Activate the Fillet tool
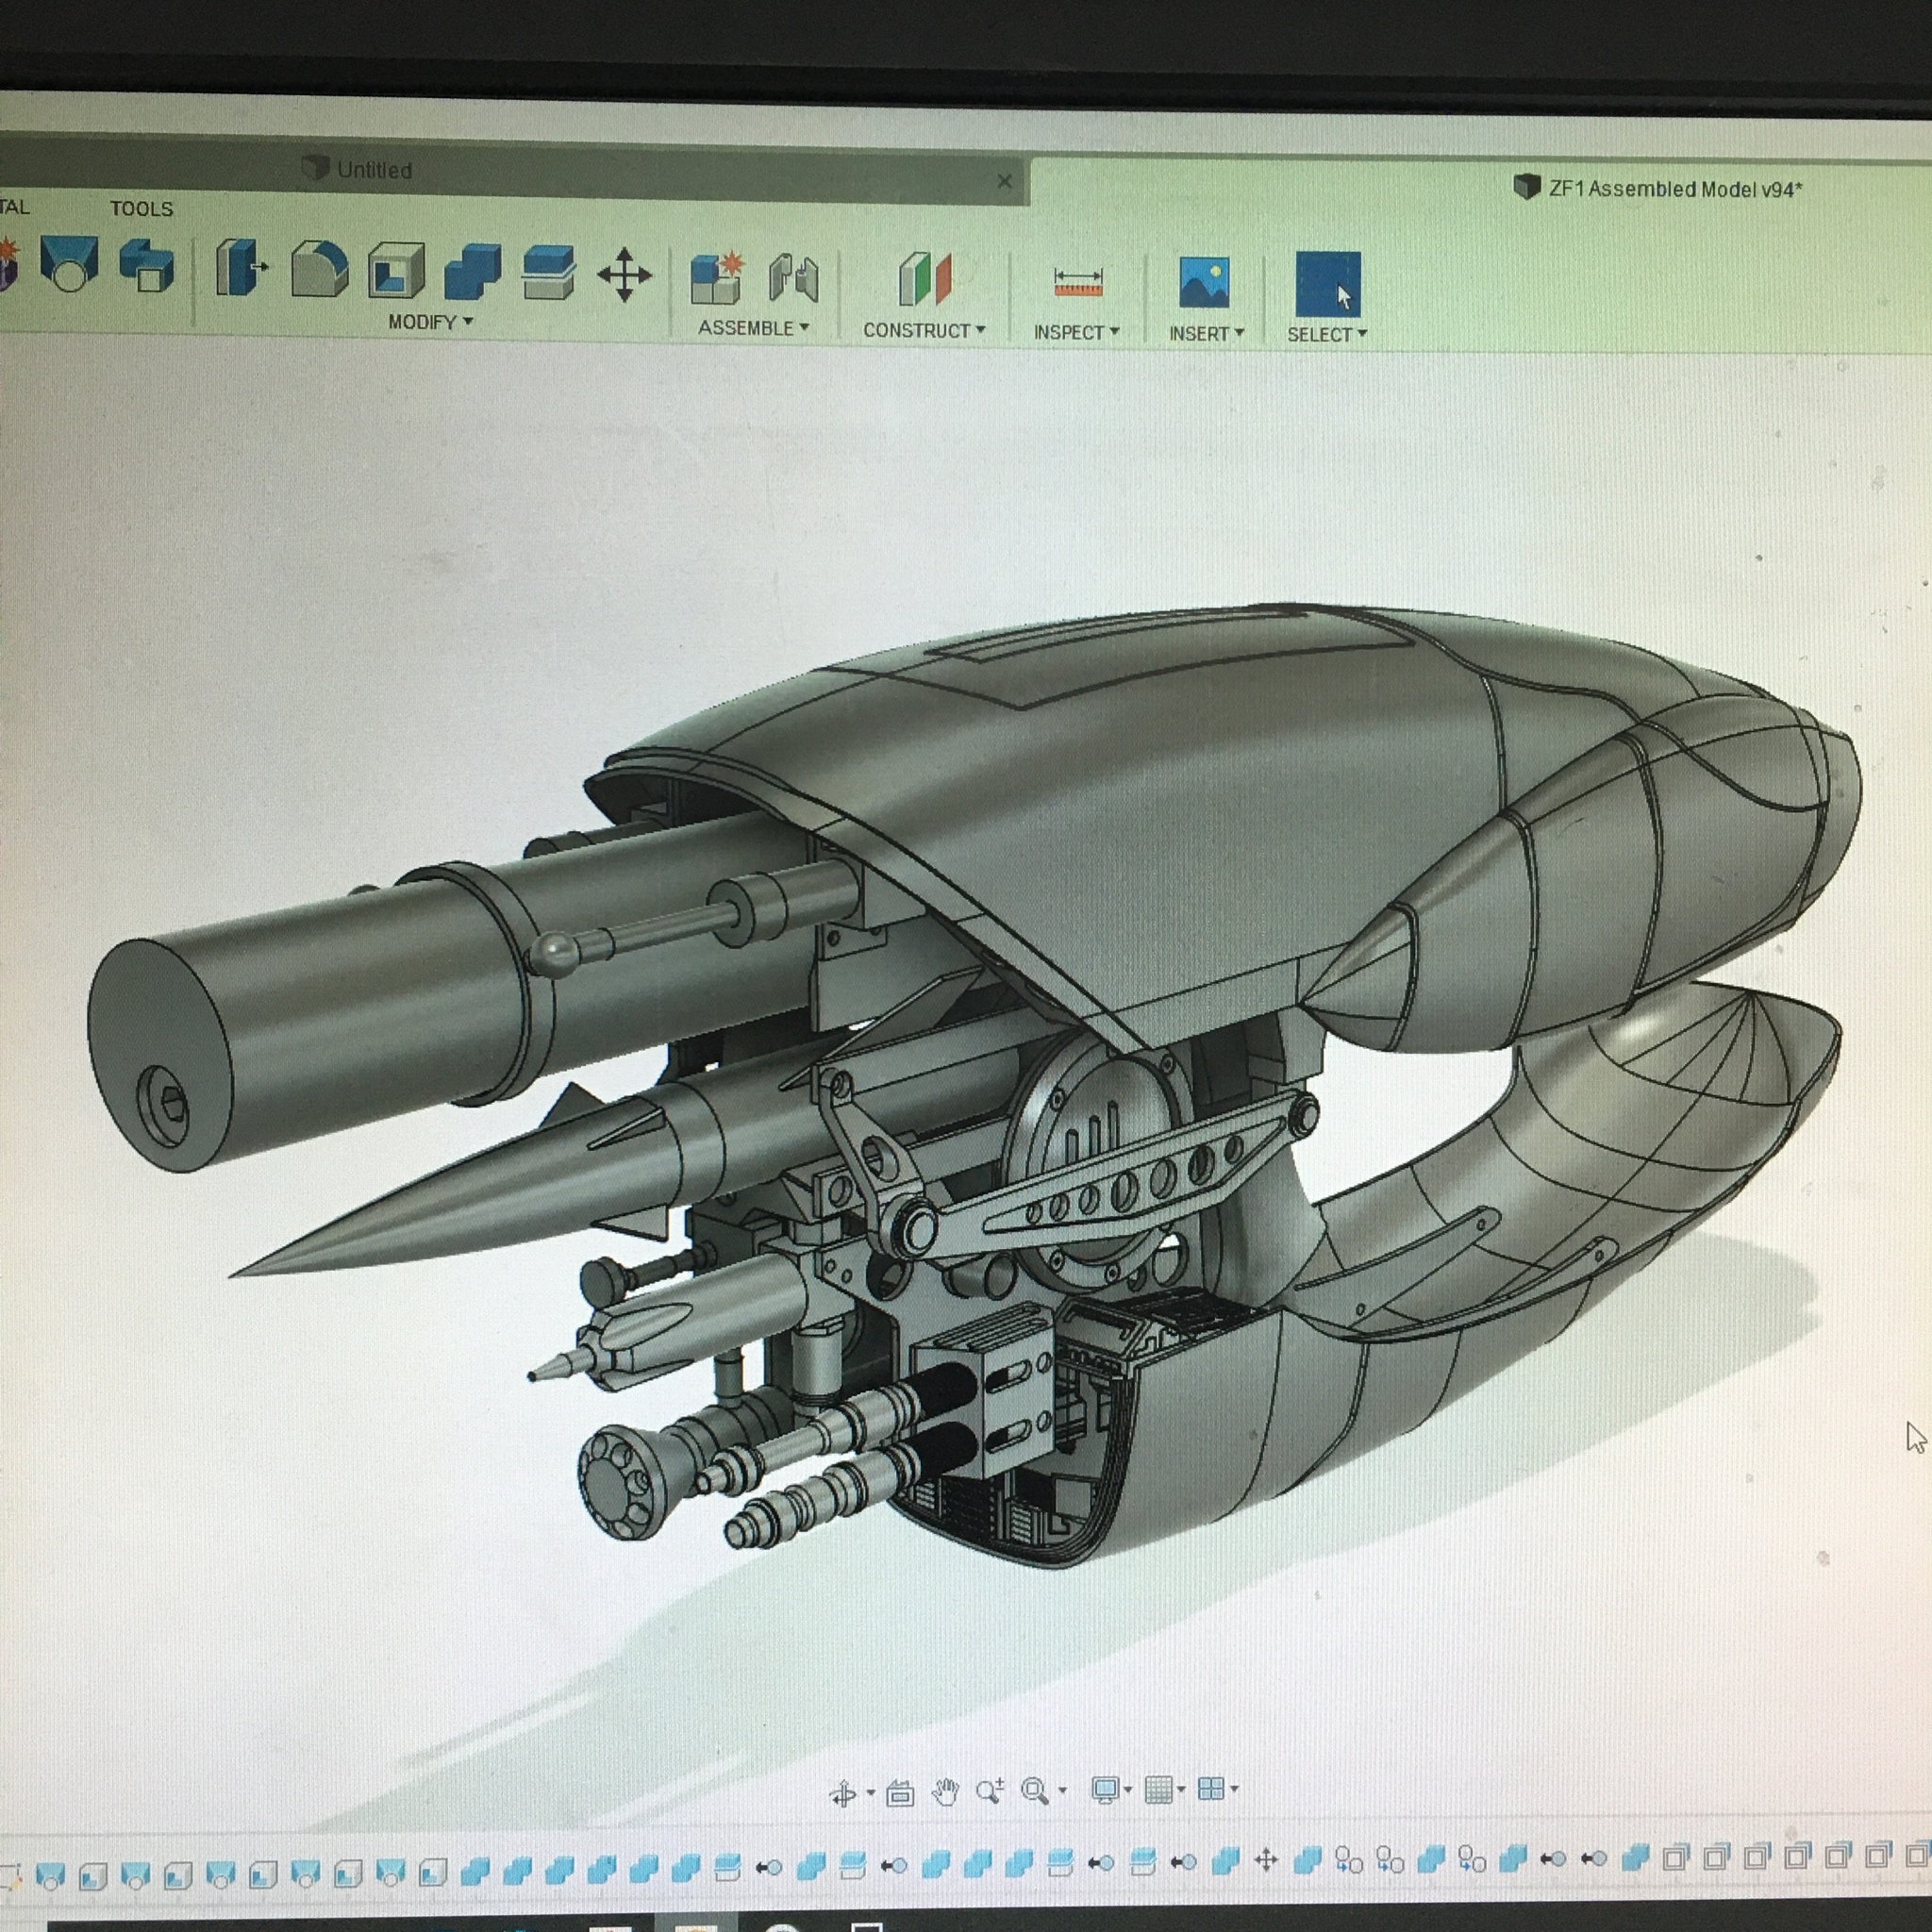 pyautogui.click(x=319, y=268)
